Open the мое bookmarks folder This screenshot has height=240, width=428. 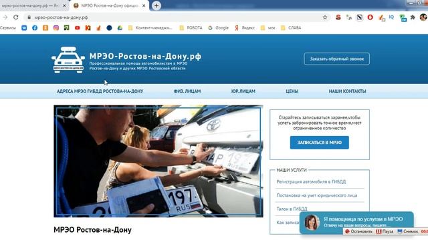tap(267, 28)
